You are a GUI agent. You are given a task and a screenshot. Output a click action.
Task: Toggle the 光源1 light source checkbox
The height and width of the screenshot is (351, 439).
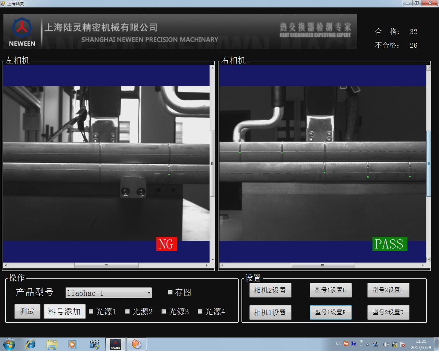[x=91, y=311]
